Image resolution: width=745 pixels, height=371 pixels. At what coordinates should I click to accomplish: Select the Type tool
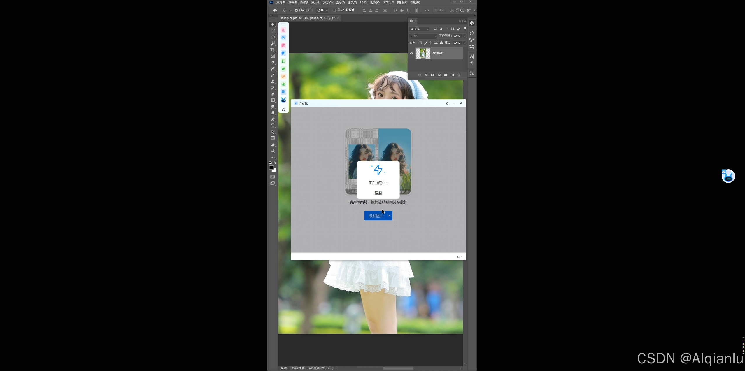point(273,126)
